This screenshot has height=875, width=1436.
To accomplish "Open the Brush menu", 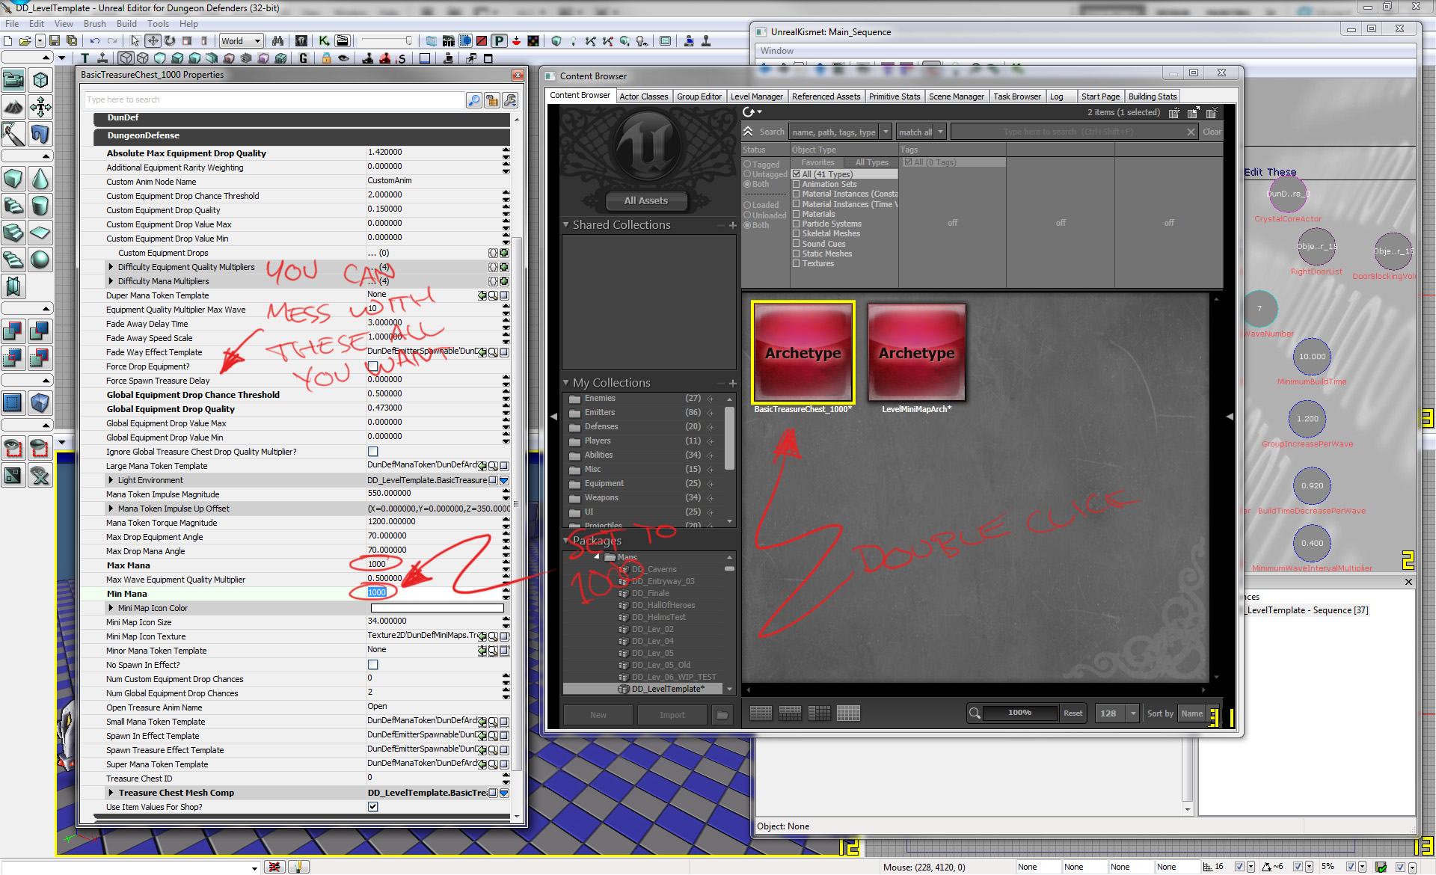I will tap(94, 24).
